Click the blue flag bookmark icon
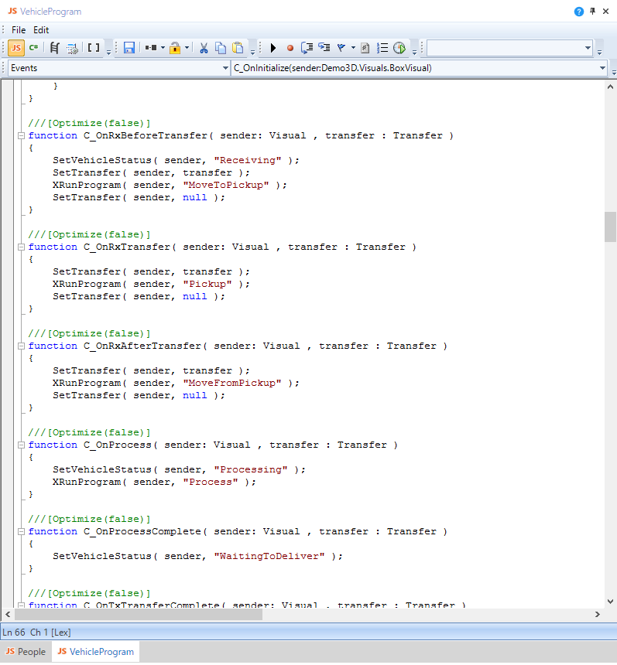Screen dimensions: 617x665 [341, 48]
